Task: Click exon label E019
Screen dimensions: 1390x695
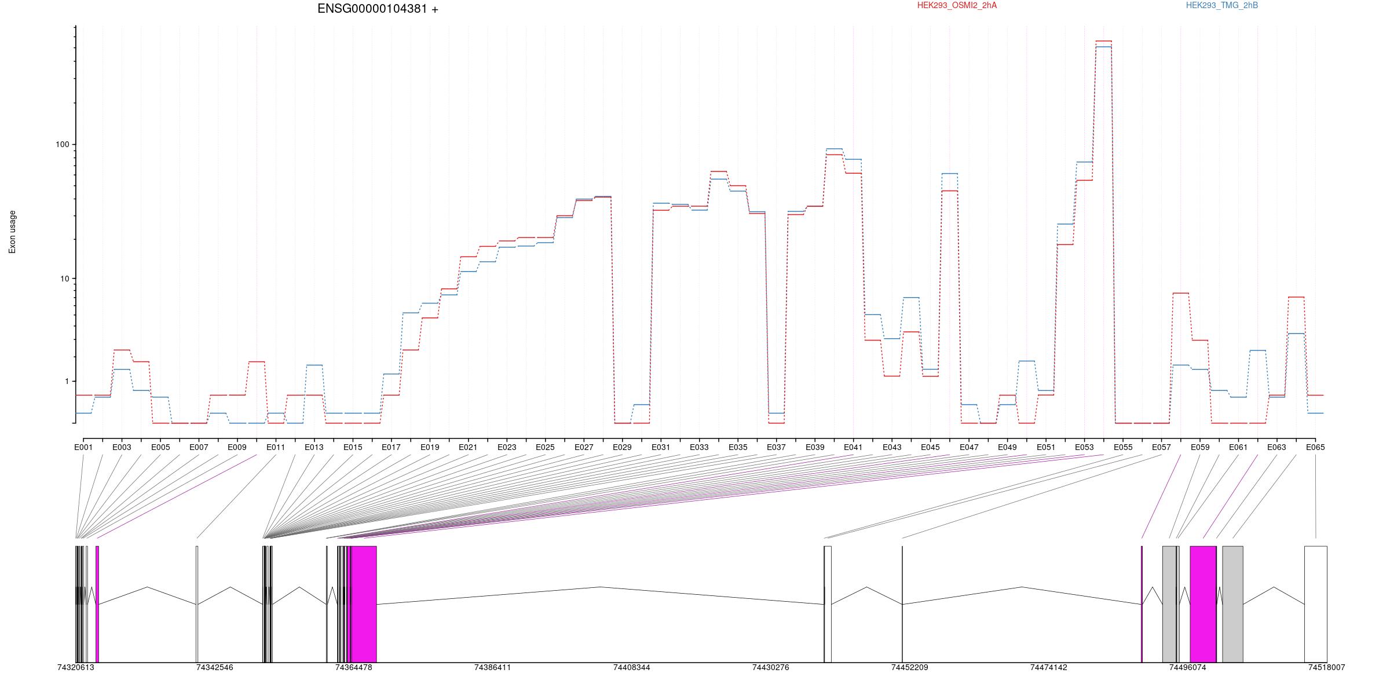Action: (x=430, y=447)
